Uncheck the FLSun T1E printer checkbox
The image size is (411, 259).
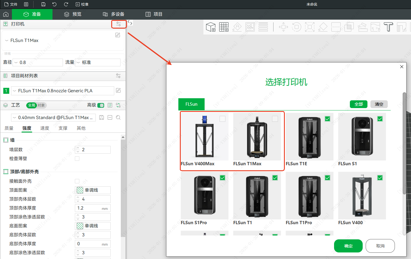point(327,119)
